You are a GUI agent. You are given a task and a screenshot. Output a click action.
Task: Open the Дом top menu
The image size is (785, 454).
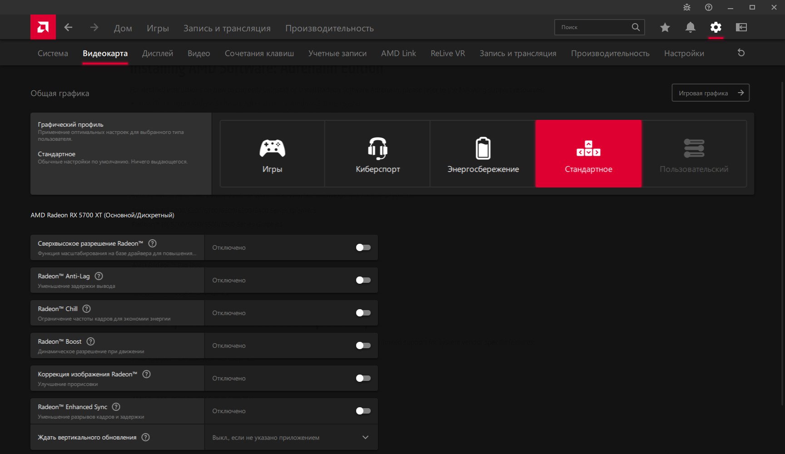[x=123, y=28]
